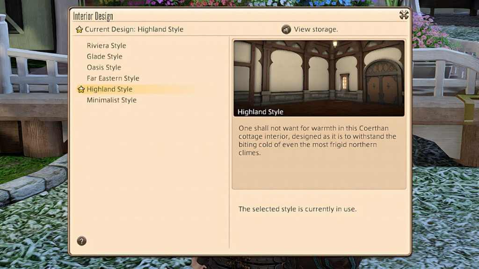This screenshot has width=479, height=269.
Task: Click the Interior Design window title
Action: coord(93,16)
